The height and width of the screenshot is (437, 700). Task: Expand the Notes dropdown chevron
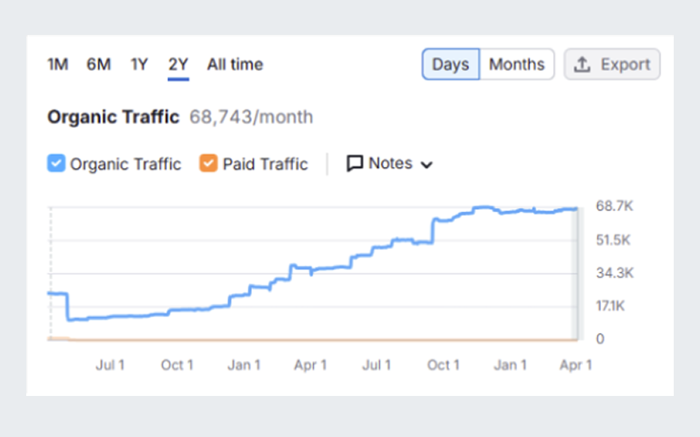click(x=427, y=164)
